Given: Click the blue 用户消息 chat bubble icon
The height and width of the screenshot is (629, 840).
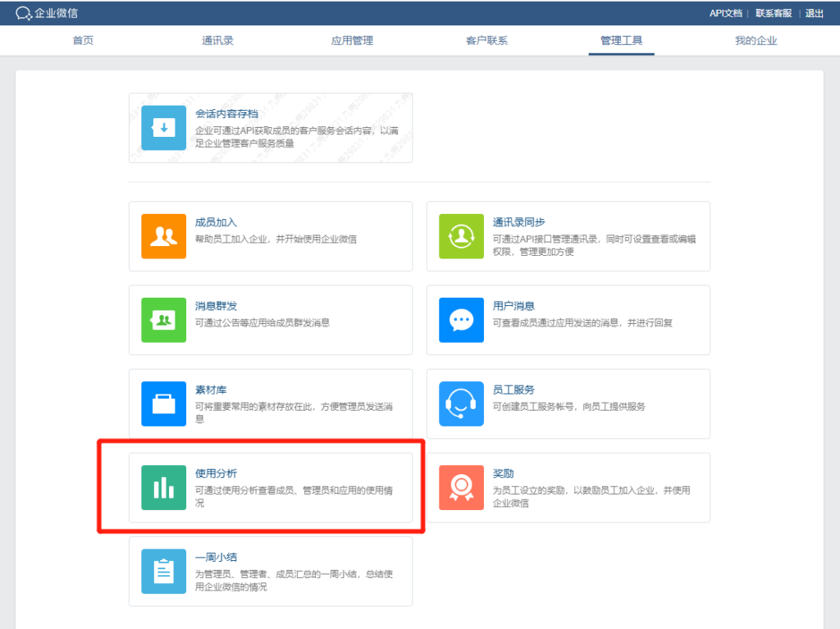Looking at the screenshot, I should (x=461, y=320).
